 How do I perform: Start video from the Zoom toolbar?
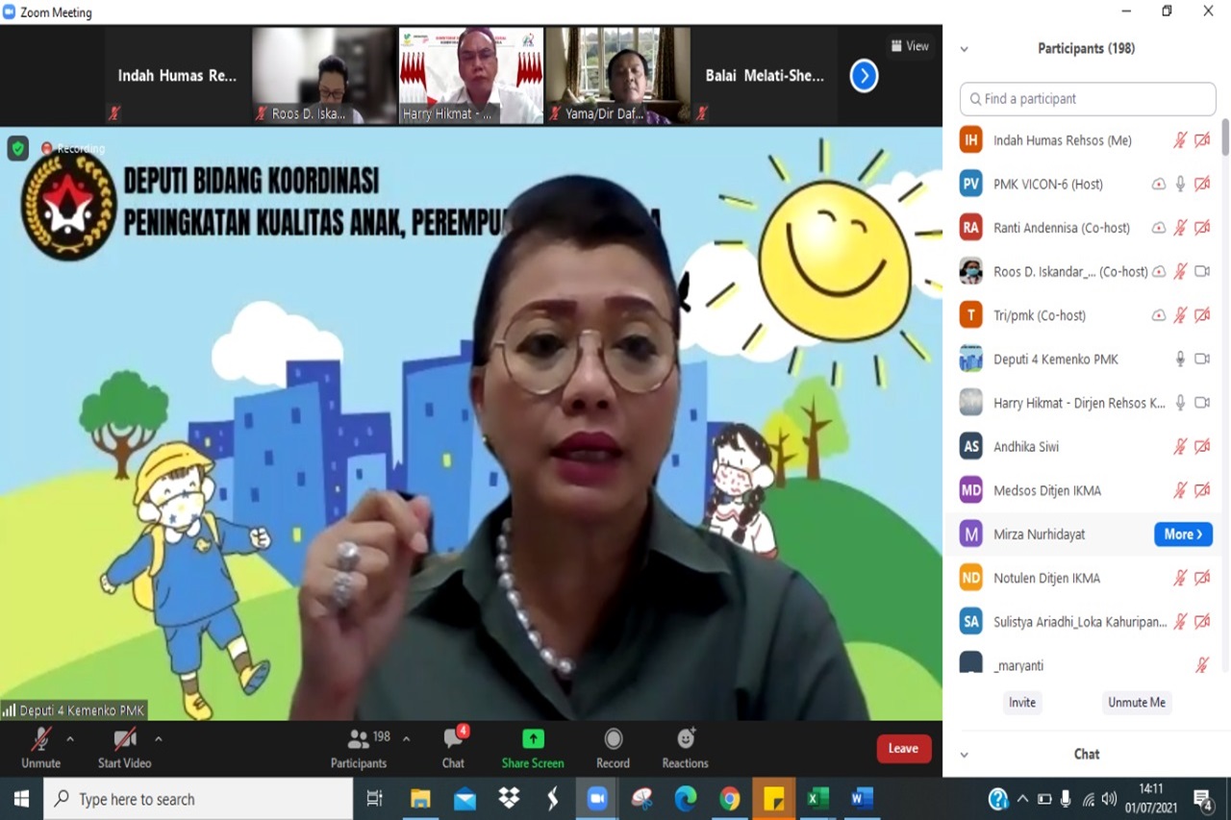(x=124, y=748)
